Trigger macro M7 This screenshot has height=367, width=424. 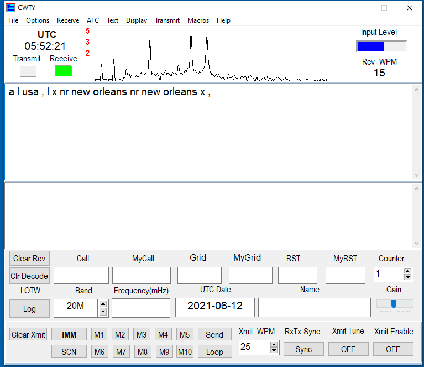pyautogui.click(x=121, y=352)
